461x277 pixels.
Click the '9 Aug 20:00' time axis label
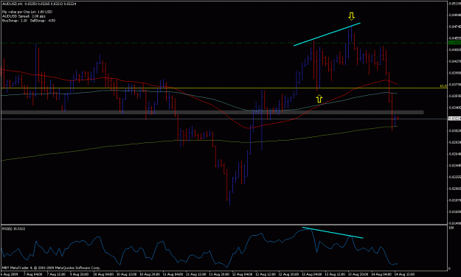[x=80, y=274]
